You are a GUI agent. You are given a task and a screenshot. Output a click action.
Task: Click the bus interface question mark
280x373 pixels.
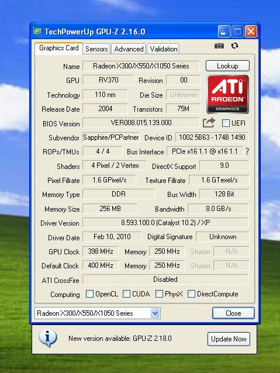point(247,151)
